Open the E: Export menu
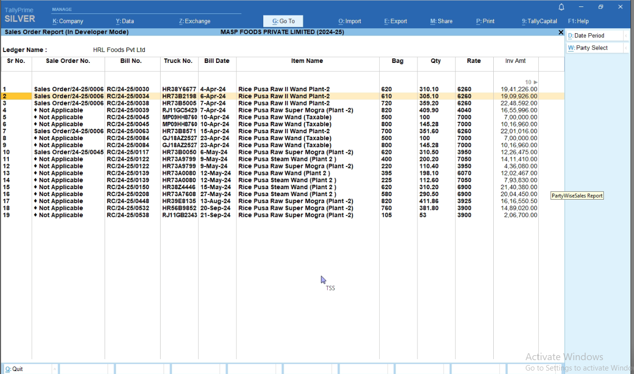The height and width of the screenshot is (374, 634). [396, 21]
